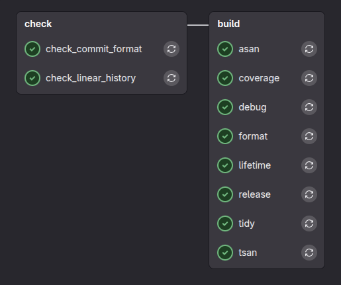Click the check stage title
This screenshot has height=285, width=341.
(38, 24)
